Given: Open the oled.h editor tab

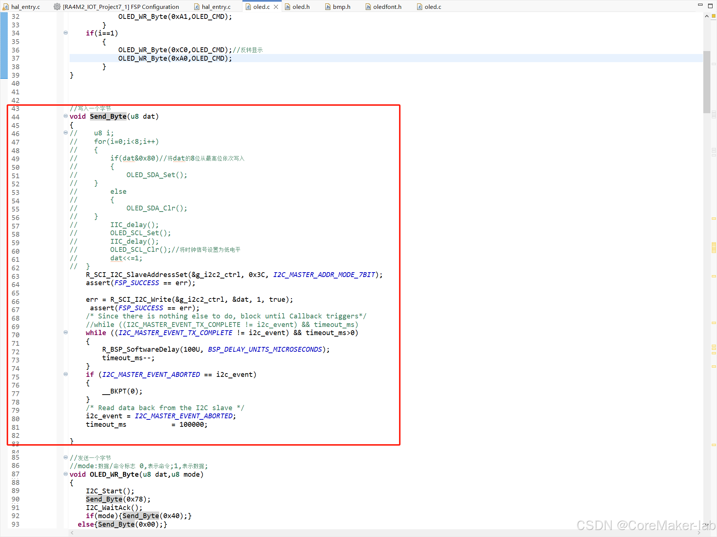Looking at the screenshot, I should click(301, 7).
